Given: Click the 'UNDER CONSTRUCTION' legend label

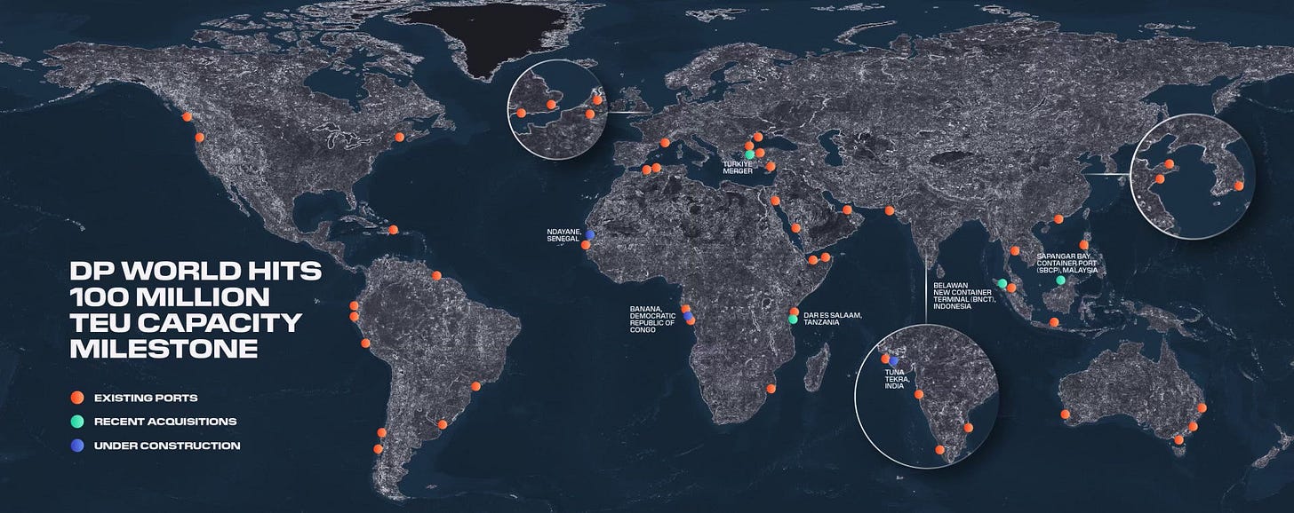Looking at the screenshot, I should coord(167,446).
